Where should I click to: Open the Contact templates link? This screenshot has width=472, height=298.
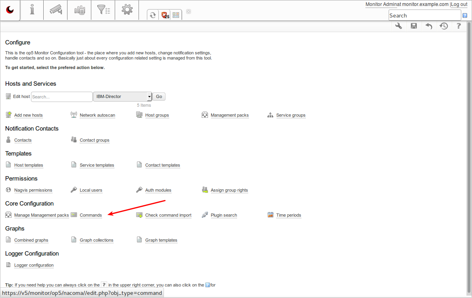(x=162, y=165)
